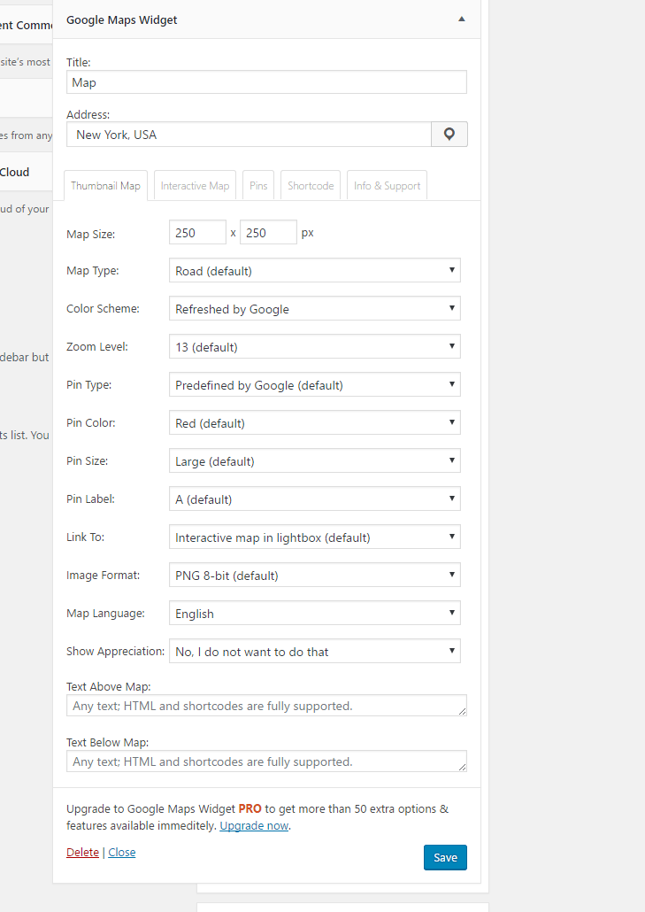
Task: Open the Color Scheme dropdown
Action: coord(315,309)
